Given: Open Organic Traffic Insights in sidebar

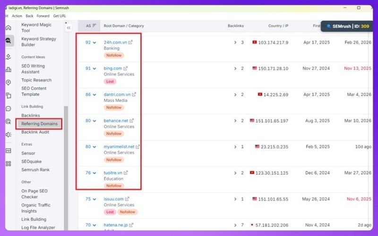Looking at the screenshot, I should click(36, 208).
